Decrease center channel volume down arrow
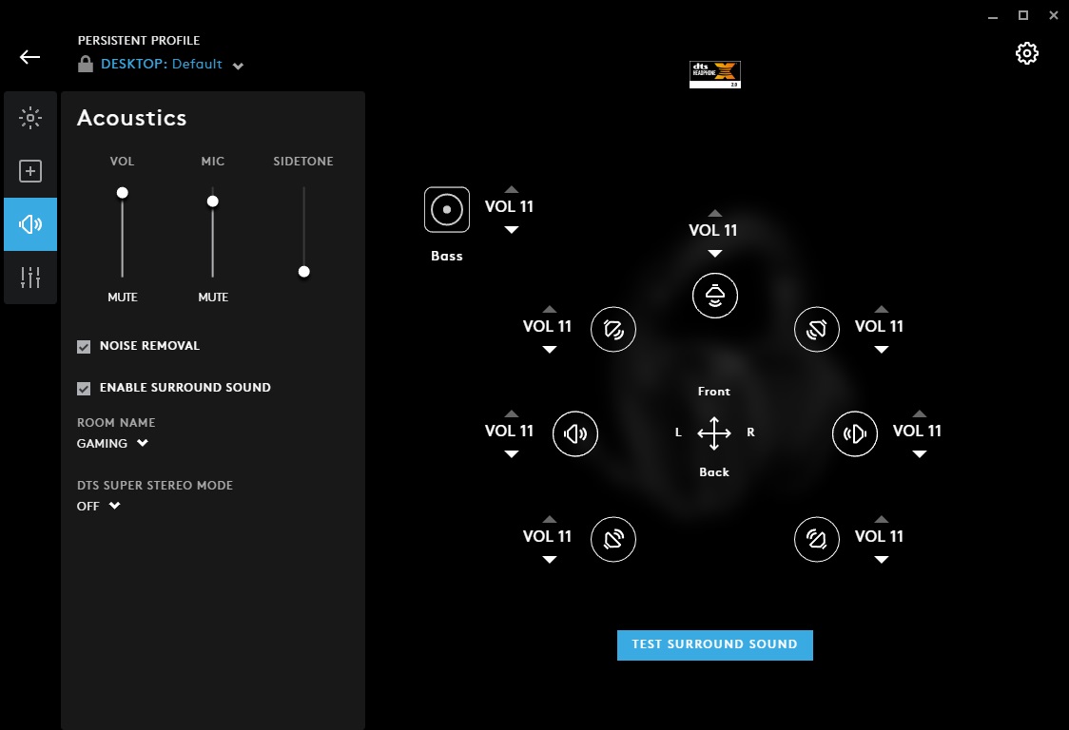The image size is (1069, 730). click(714, 254)
